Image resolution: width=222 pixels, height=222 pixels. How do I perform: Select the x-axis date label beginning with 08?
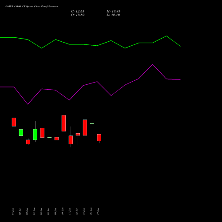pos(48,211)
